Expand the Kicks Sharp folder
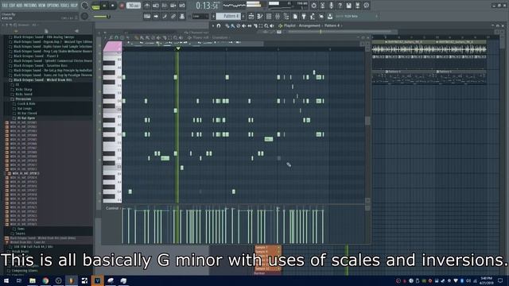Image resolution: width=509 pixels, height=286 pixels. (23, 90)
